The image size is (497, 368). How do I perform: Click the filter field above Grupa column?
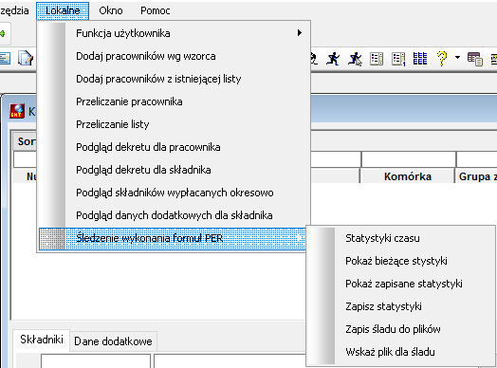click(477, 159)
